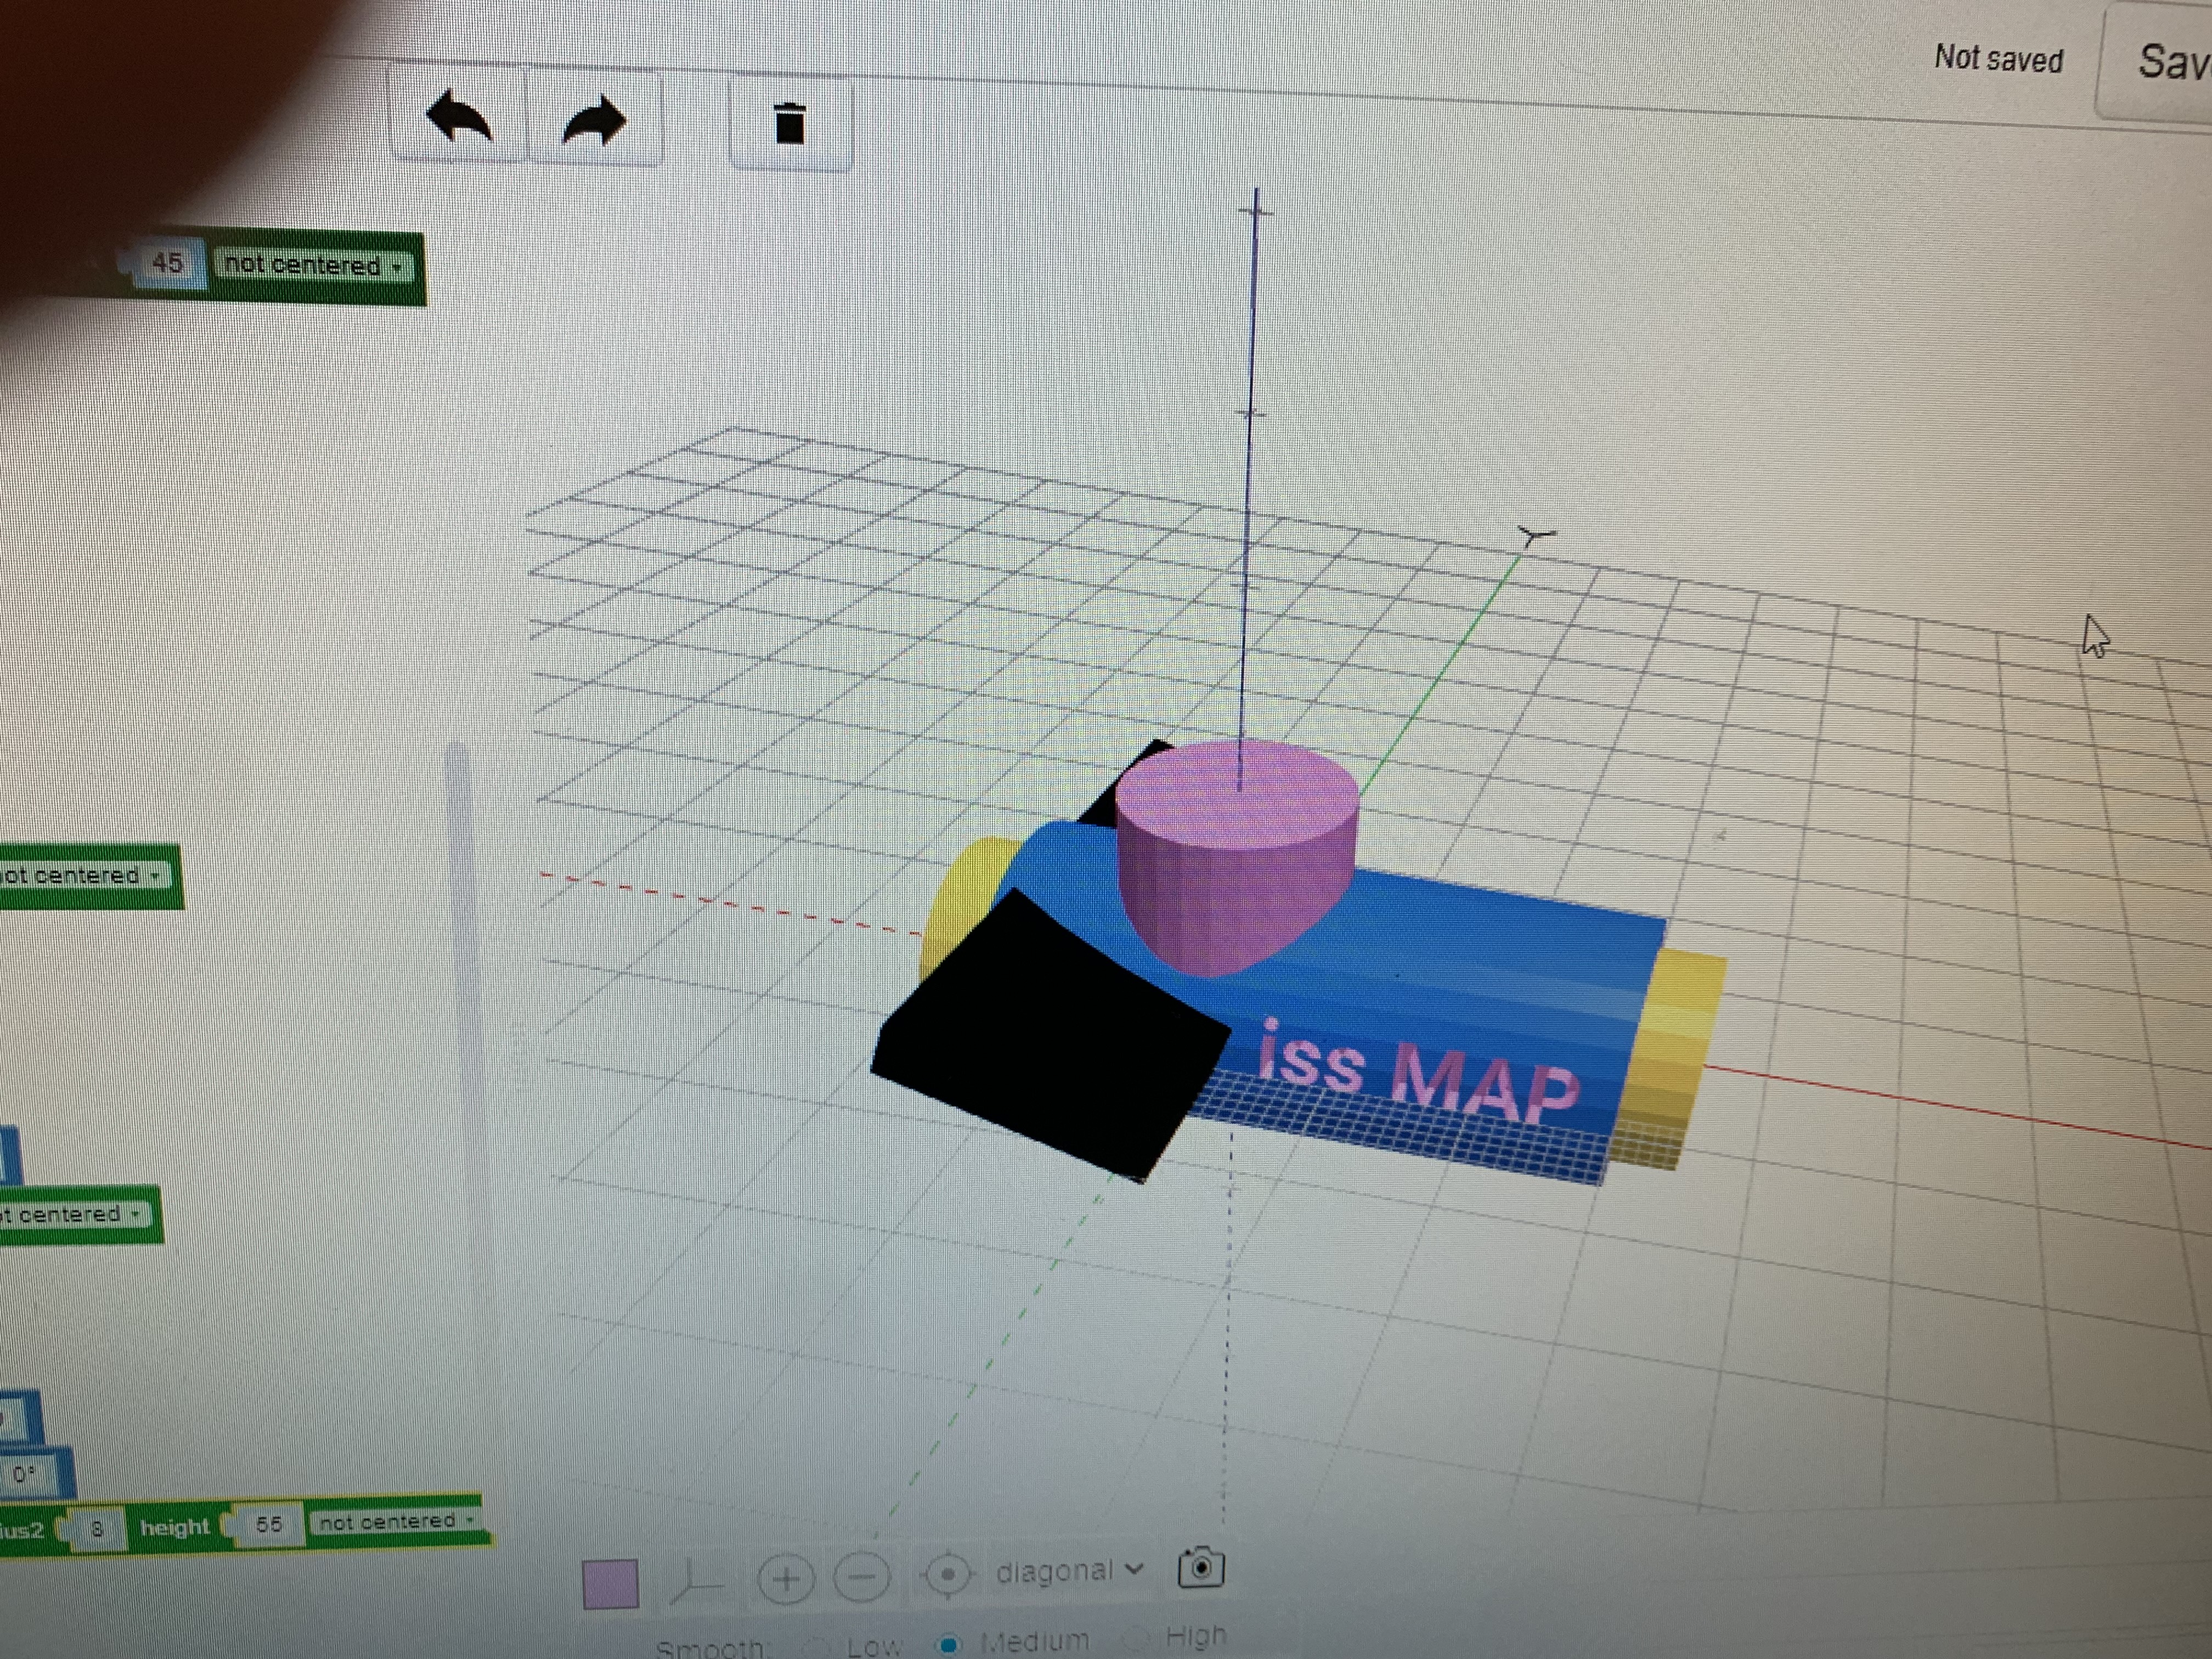Image resolution: width=2212 pixels, height=1659 pixels.
Task: Zoom out with the minus circle icon
Action: [x=862, y=1577]
